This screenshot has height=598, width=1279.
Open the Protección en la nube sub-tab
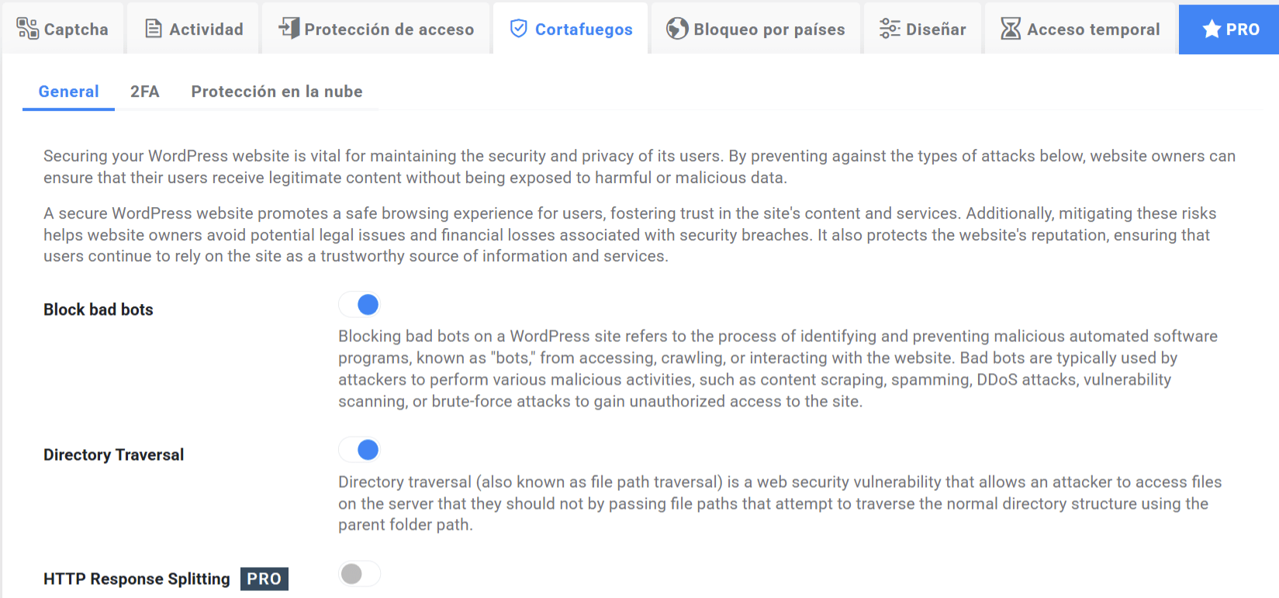coord(277,92)
